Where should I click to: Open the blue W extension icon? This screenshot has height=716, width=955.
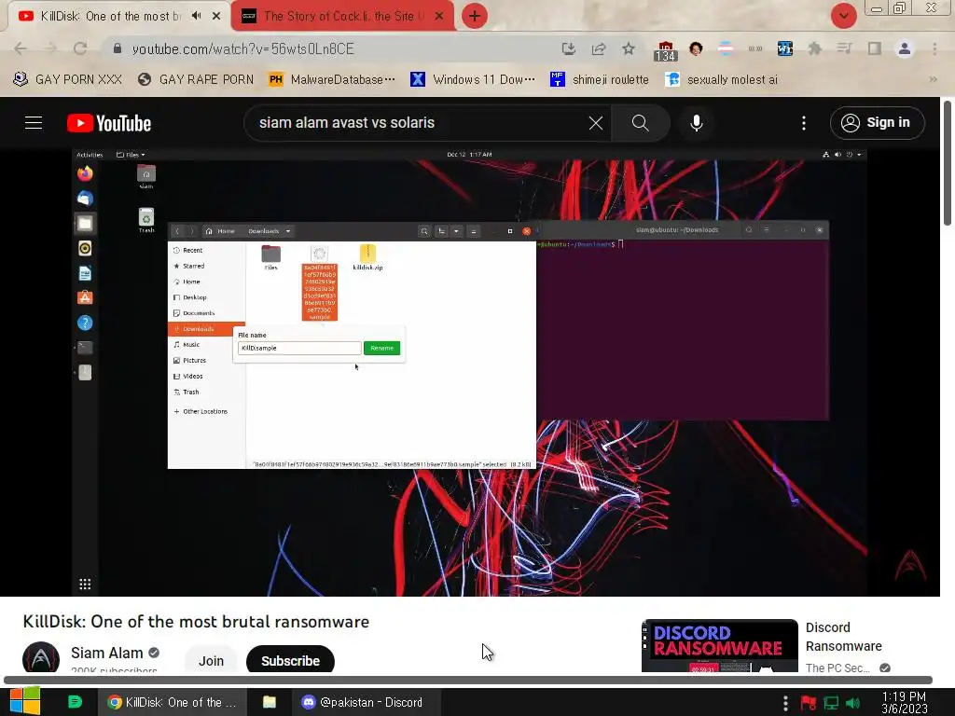click(x=784, y=48)
